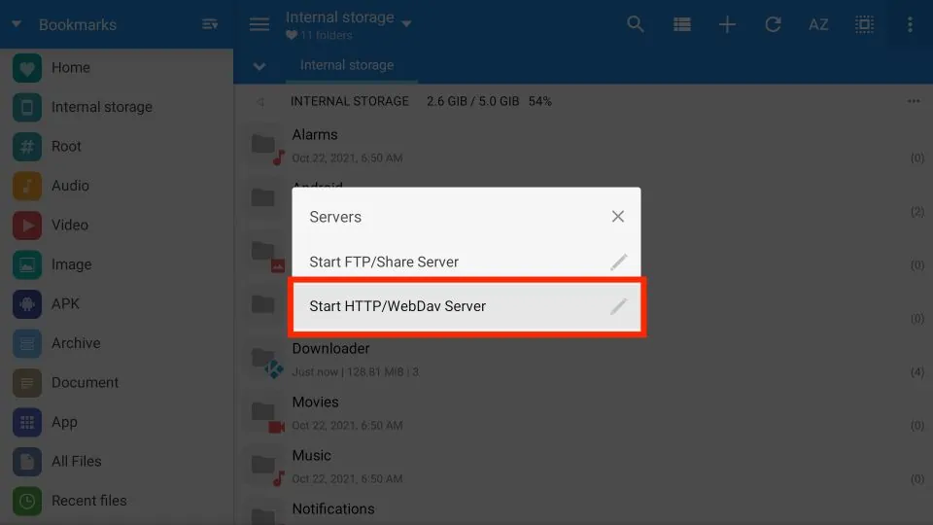Open All Files icon
Image resolution: width=933 pixels, height=525 pixels.
point(27,461)
